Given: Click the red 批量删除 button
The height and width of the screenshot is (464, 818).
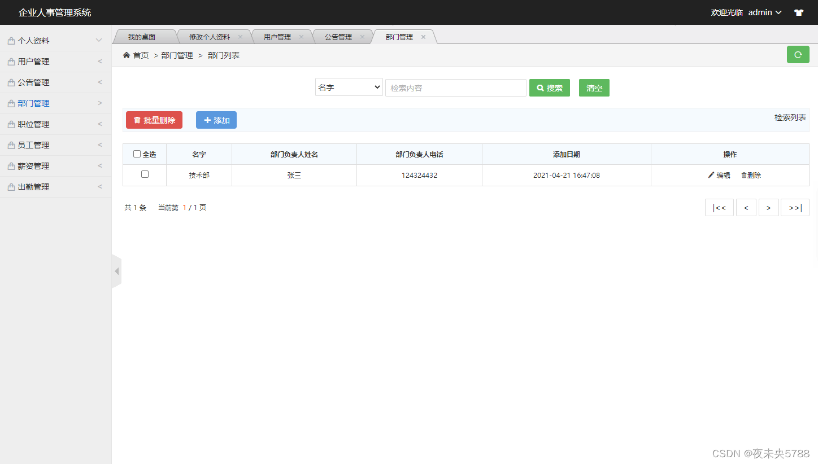Looking at the screenshot, I should [154, 120].
